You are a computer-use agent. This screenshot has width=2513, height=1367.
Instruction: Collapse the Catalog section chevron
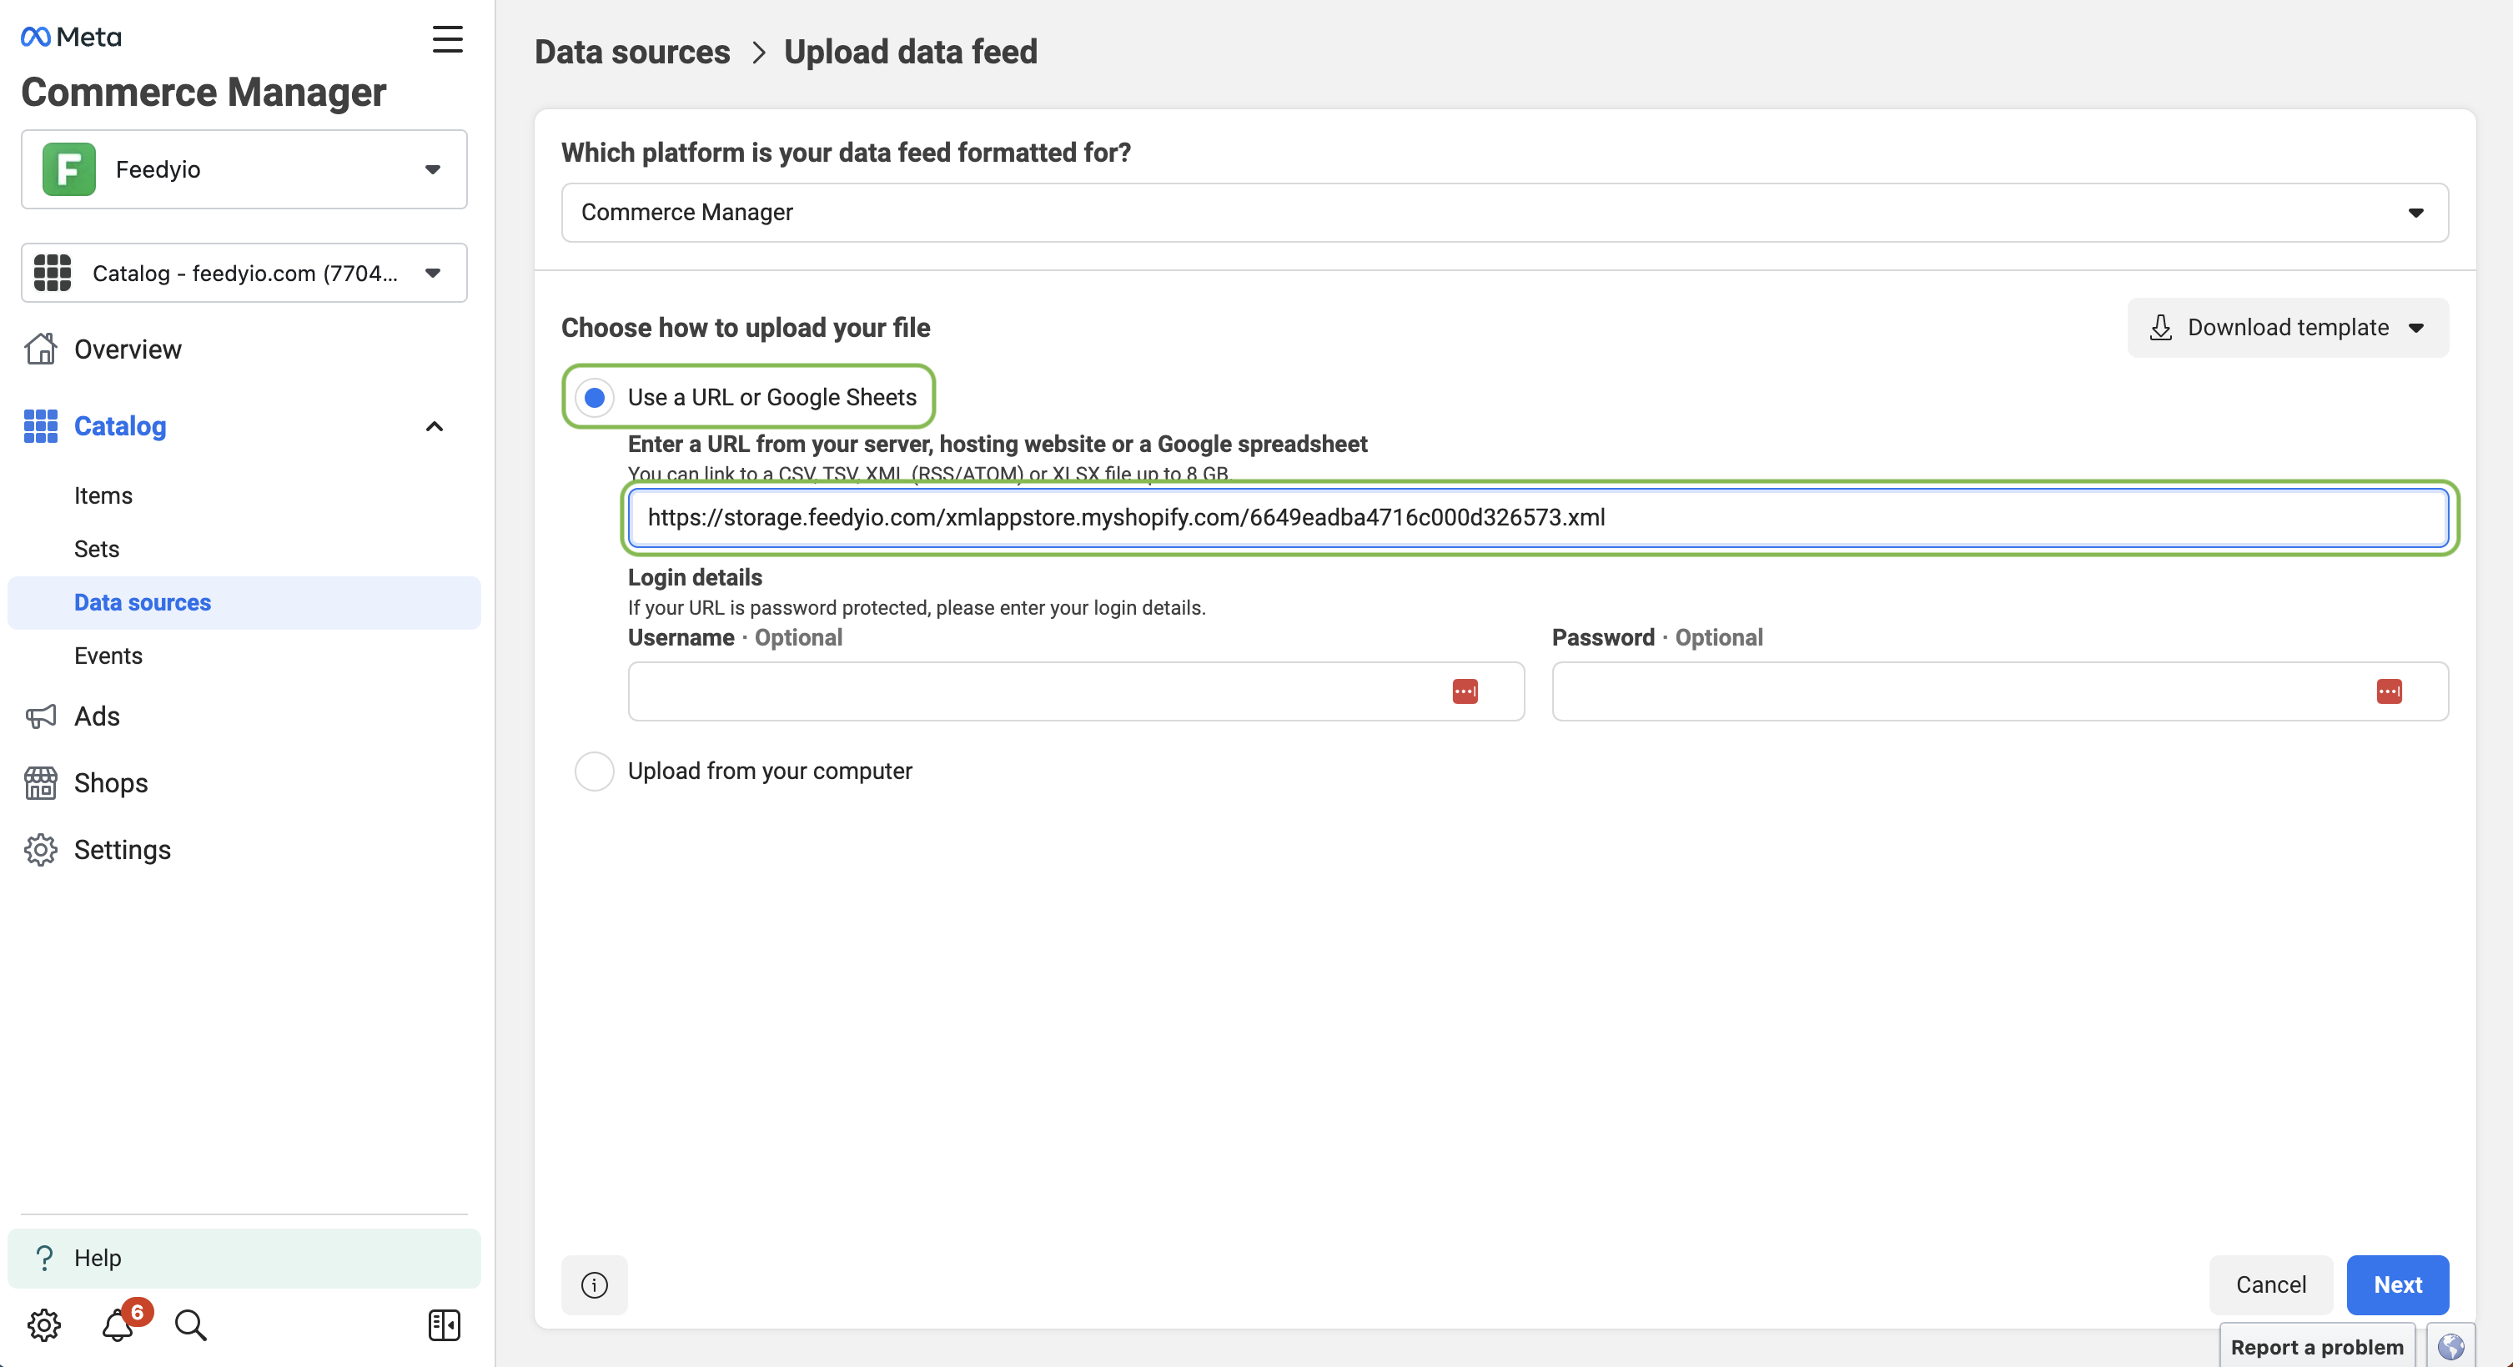coord(434,426)
